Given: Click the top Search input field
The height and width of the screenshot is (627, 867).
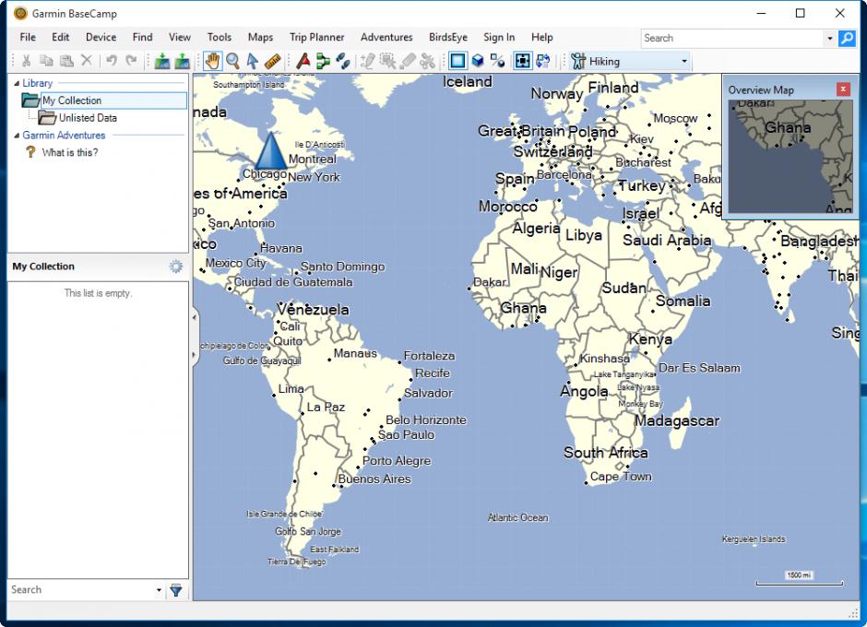Looking at the screenshot, I should click(x=732, y=38).
